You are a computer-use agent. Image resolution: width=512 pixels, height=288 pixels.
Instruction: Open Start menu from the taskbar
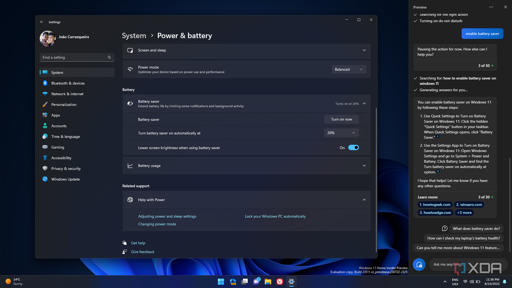(221, 282)
